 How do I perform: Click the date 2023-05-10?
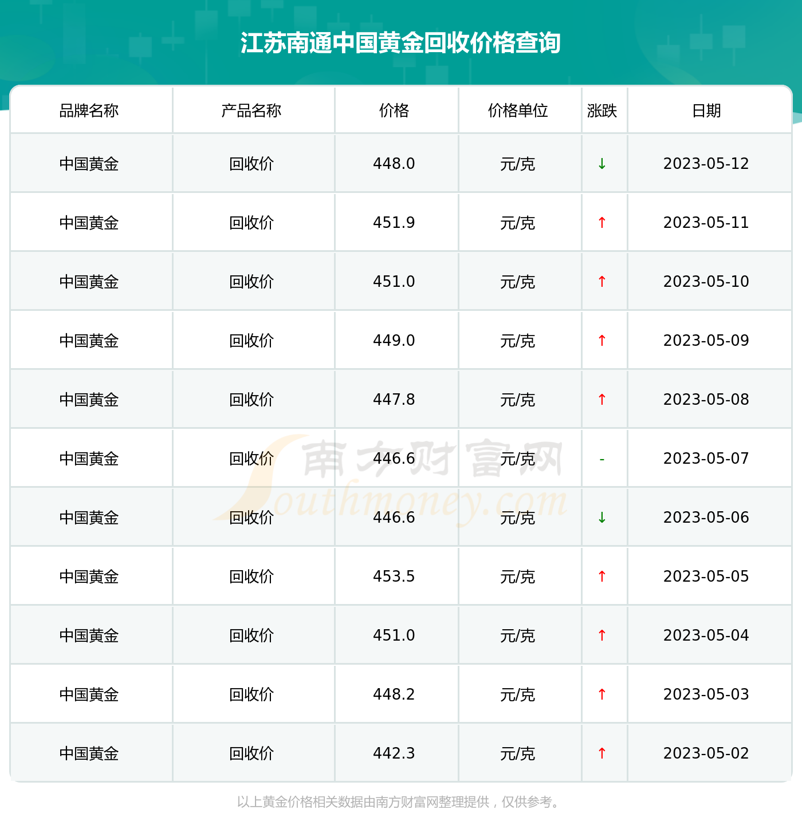point(706,282)
